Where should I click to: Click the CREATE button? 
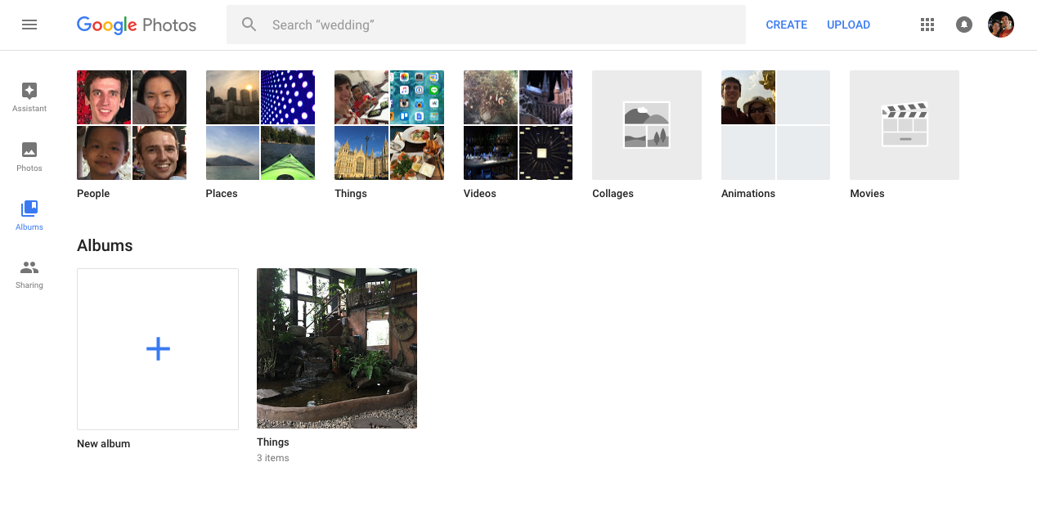787,25
